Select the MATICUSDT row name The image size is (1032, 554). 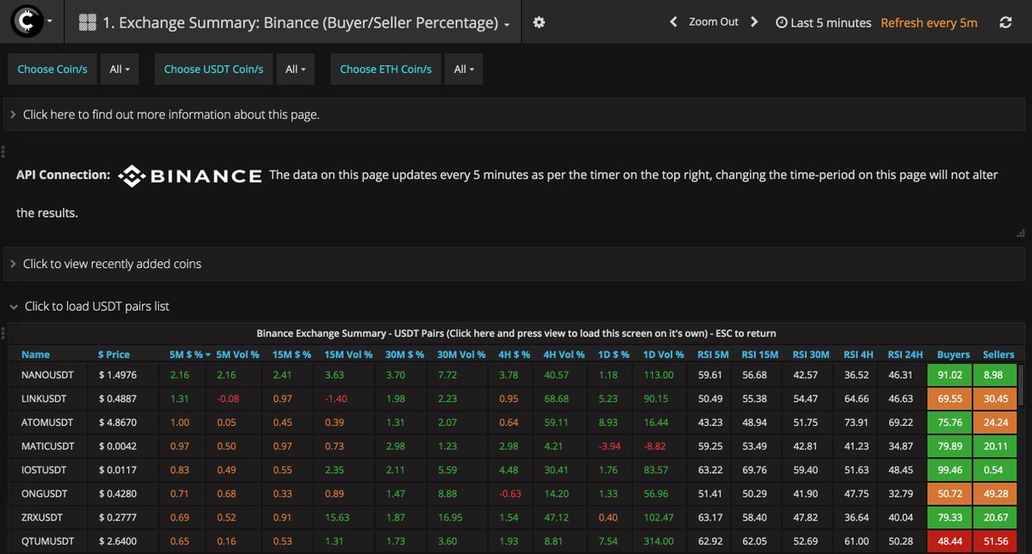pyautogui.click(x=49, y=447)
